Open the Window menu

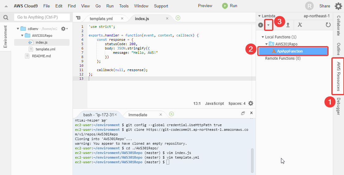pyautogui.click(x=141, y=6)
